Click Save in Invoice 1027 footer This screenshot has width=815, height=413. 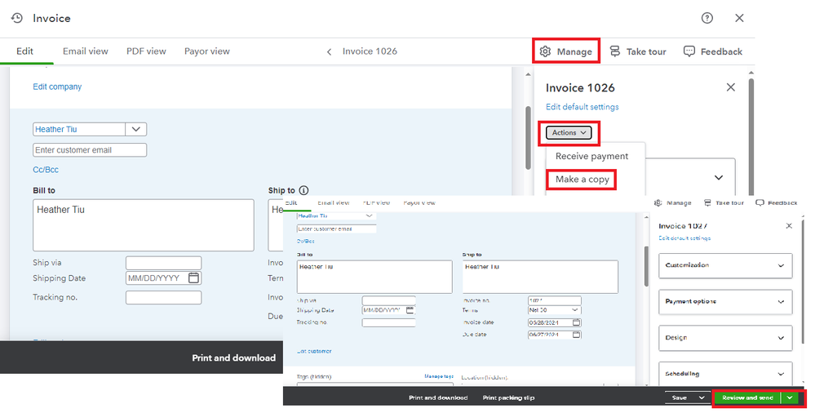pyautogui.click(x=680, y=398)
